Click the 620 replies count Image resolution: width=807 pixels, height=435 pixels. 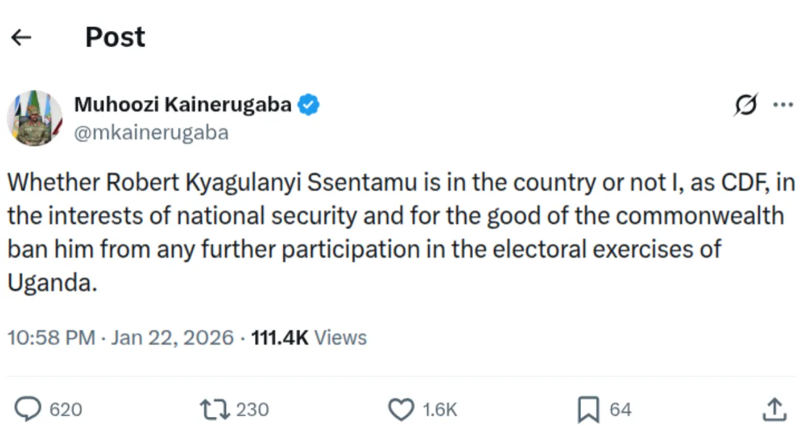[x=66, y=410]
